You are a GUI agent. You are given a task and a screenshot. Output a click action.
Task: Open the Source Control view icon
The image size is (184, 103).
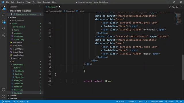pyautogui.click(x=3, y=22)
